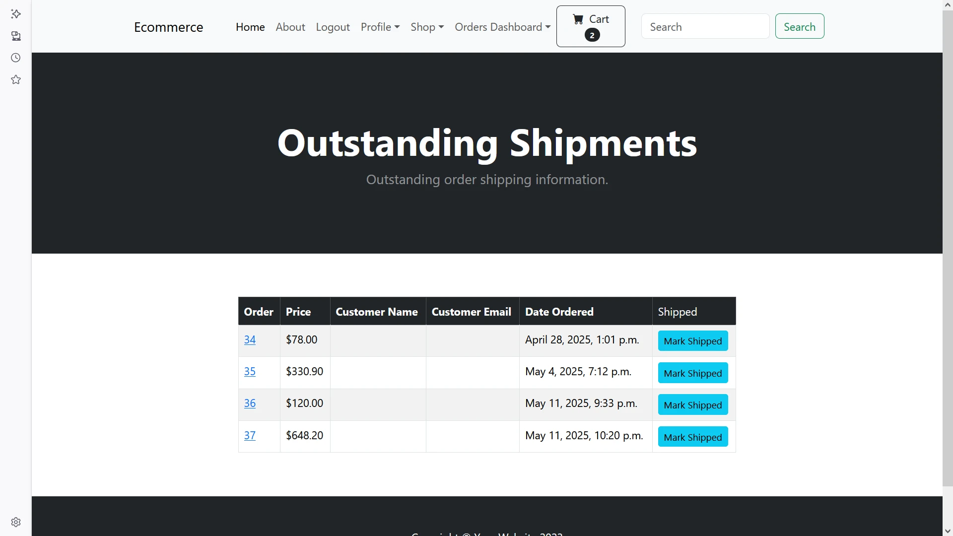
Task: Open order 35 details link
Action: click(x=250, y=372)
